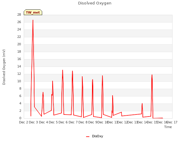Click the 6 y-axis tick value
This screenshot has width=190, height=142.
pos(20,96)
